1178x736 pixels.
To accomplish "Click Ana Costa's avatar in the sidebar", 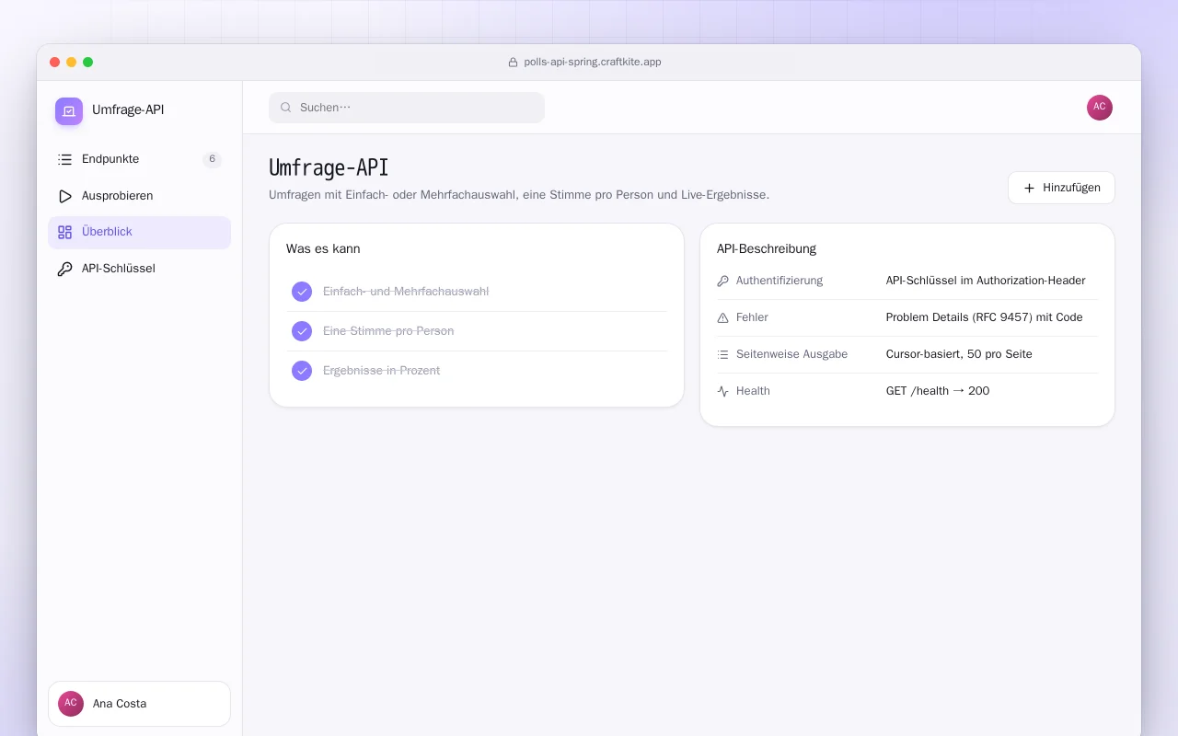I will click(x=71, y=704).
